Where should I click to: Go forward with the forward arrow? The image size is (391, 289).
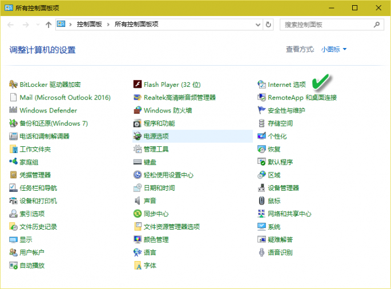[x=26, y=25]
